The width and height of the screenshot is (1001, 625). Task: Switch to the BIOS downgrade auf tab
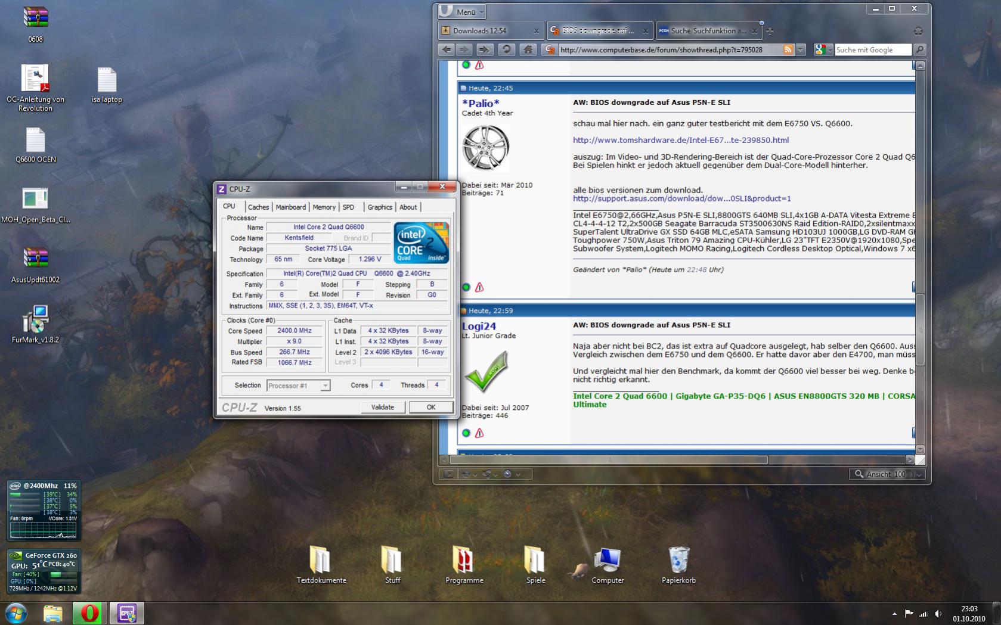tap(599, 31)
